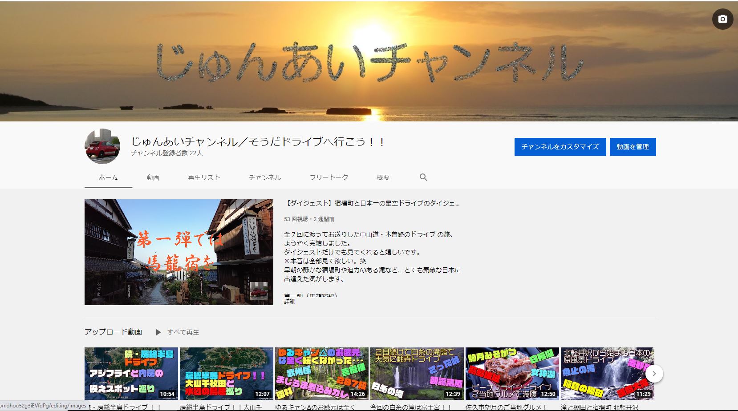Image resolution: width=738 pixels, height=411 pixels.
Task: Click video title 佐久市望月のご当地グルメ！
Action: pyautogui.click(x=506, y=407)
